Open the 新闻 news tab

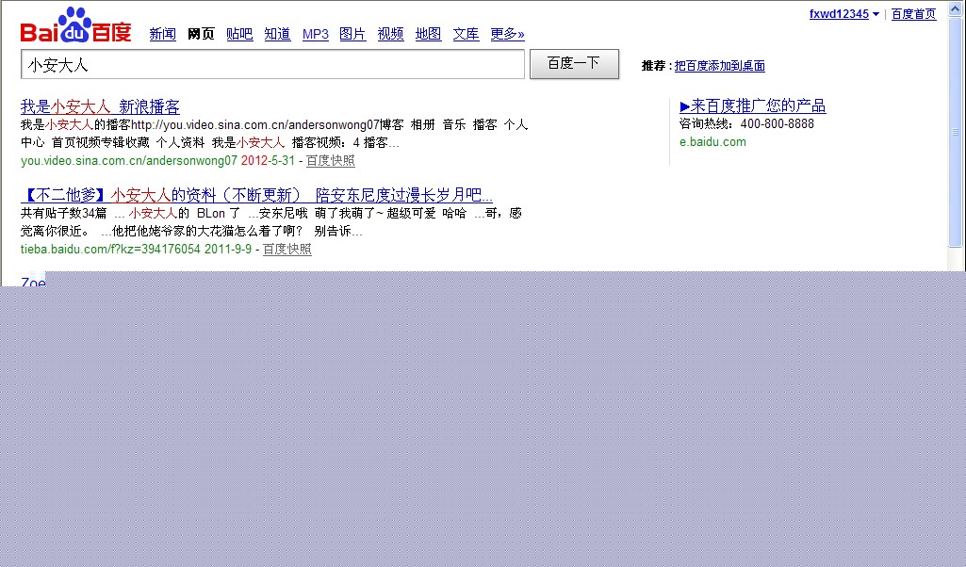click(x=163, y=34)
